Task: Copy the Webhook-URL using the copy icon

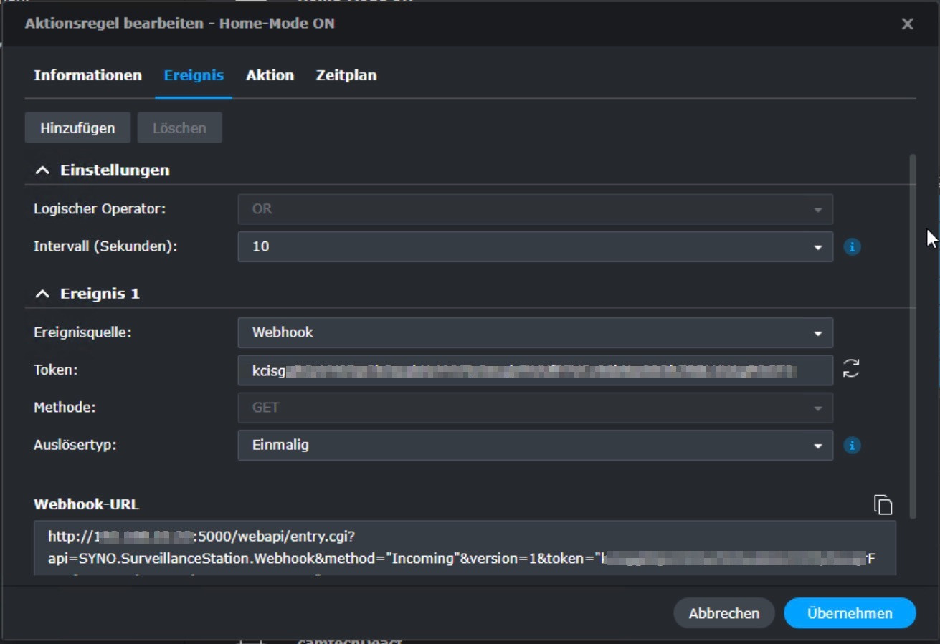Action: 883,504
